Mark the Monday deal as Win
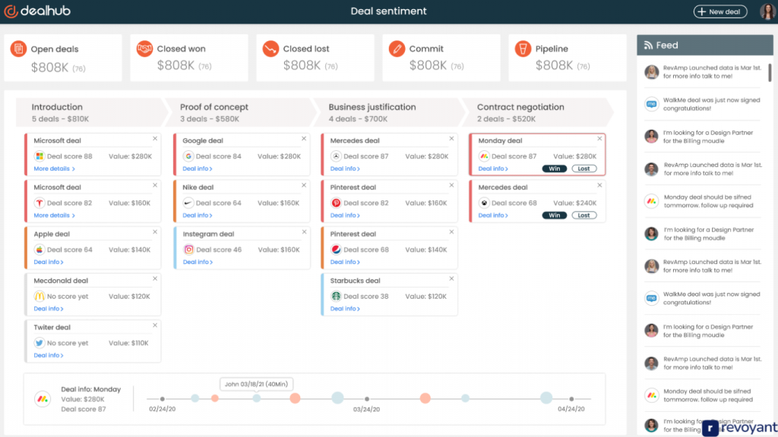The image size is (778, 437). click(554, 168)
